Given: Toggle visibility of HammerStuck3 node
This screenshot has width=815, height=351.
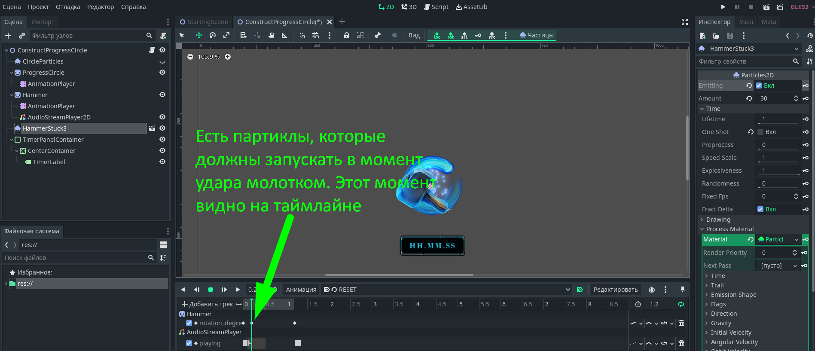Looking at the screenshot, I should (162, 128).
